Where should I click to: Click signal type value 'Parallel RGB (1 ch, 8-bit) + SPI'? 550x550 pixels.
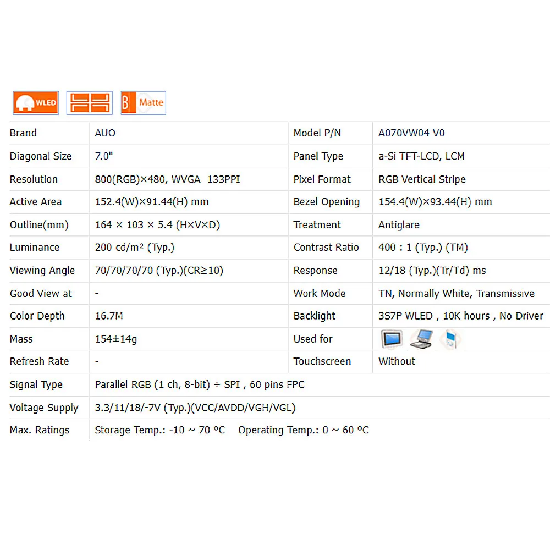(x=167, y=385)
